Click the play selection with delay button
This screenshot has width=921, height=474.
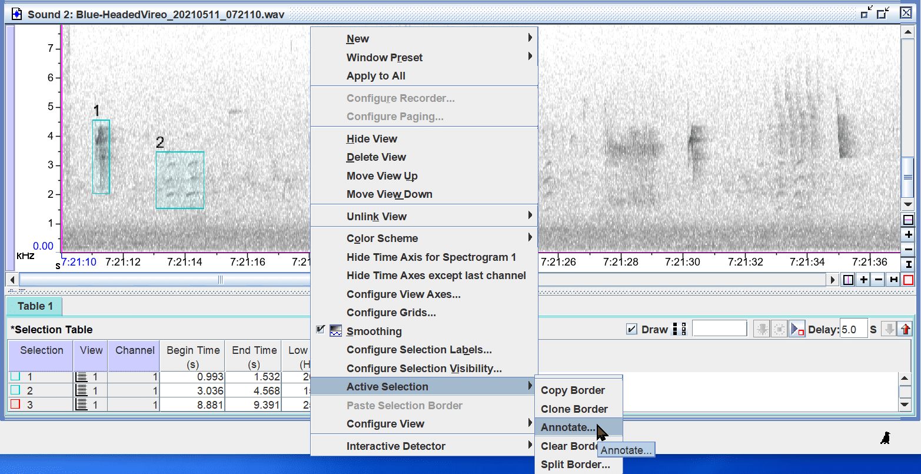(797, 329)
